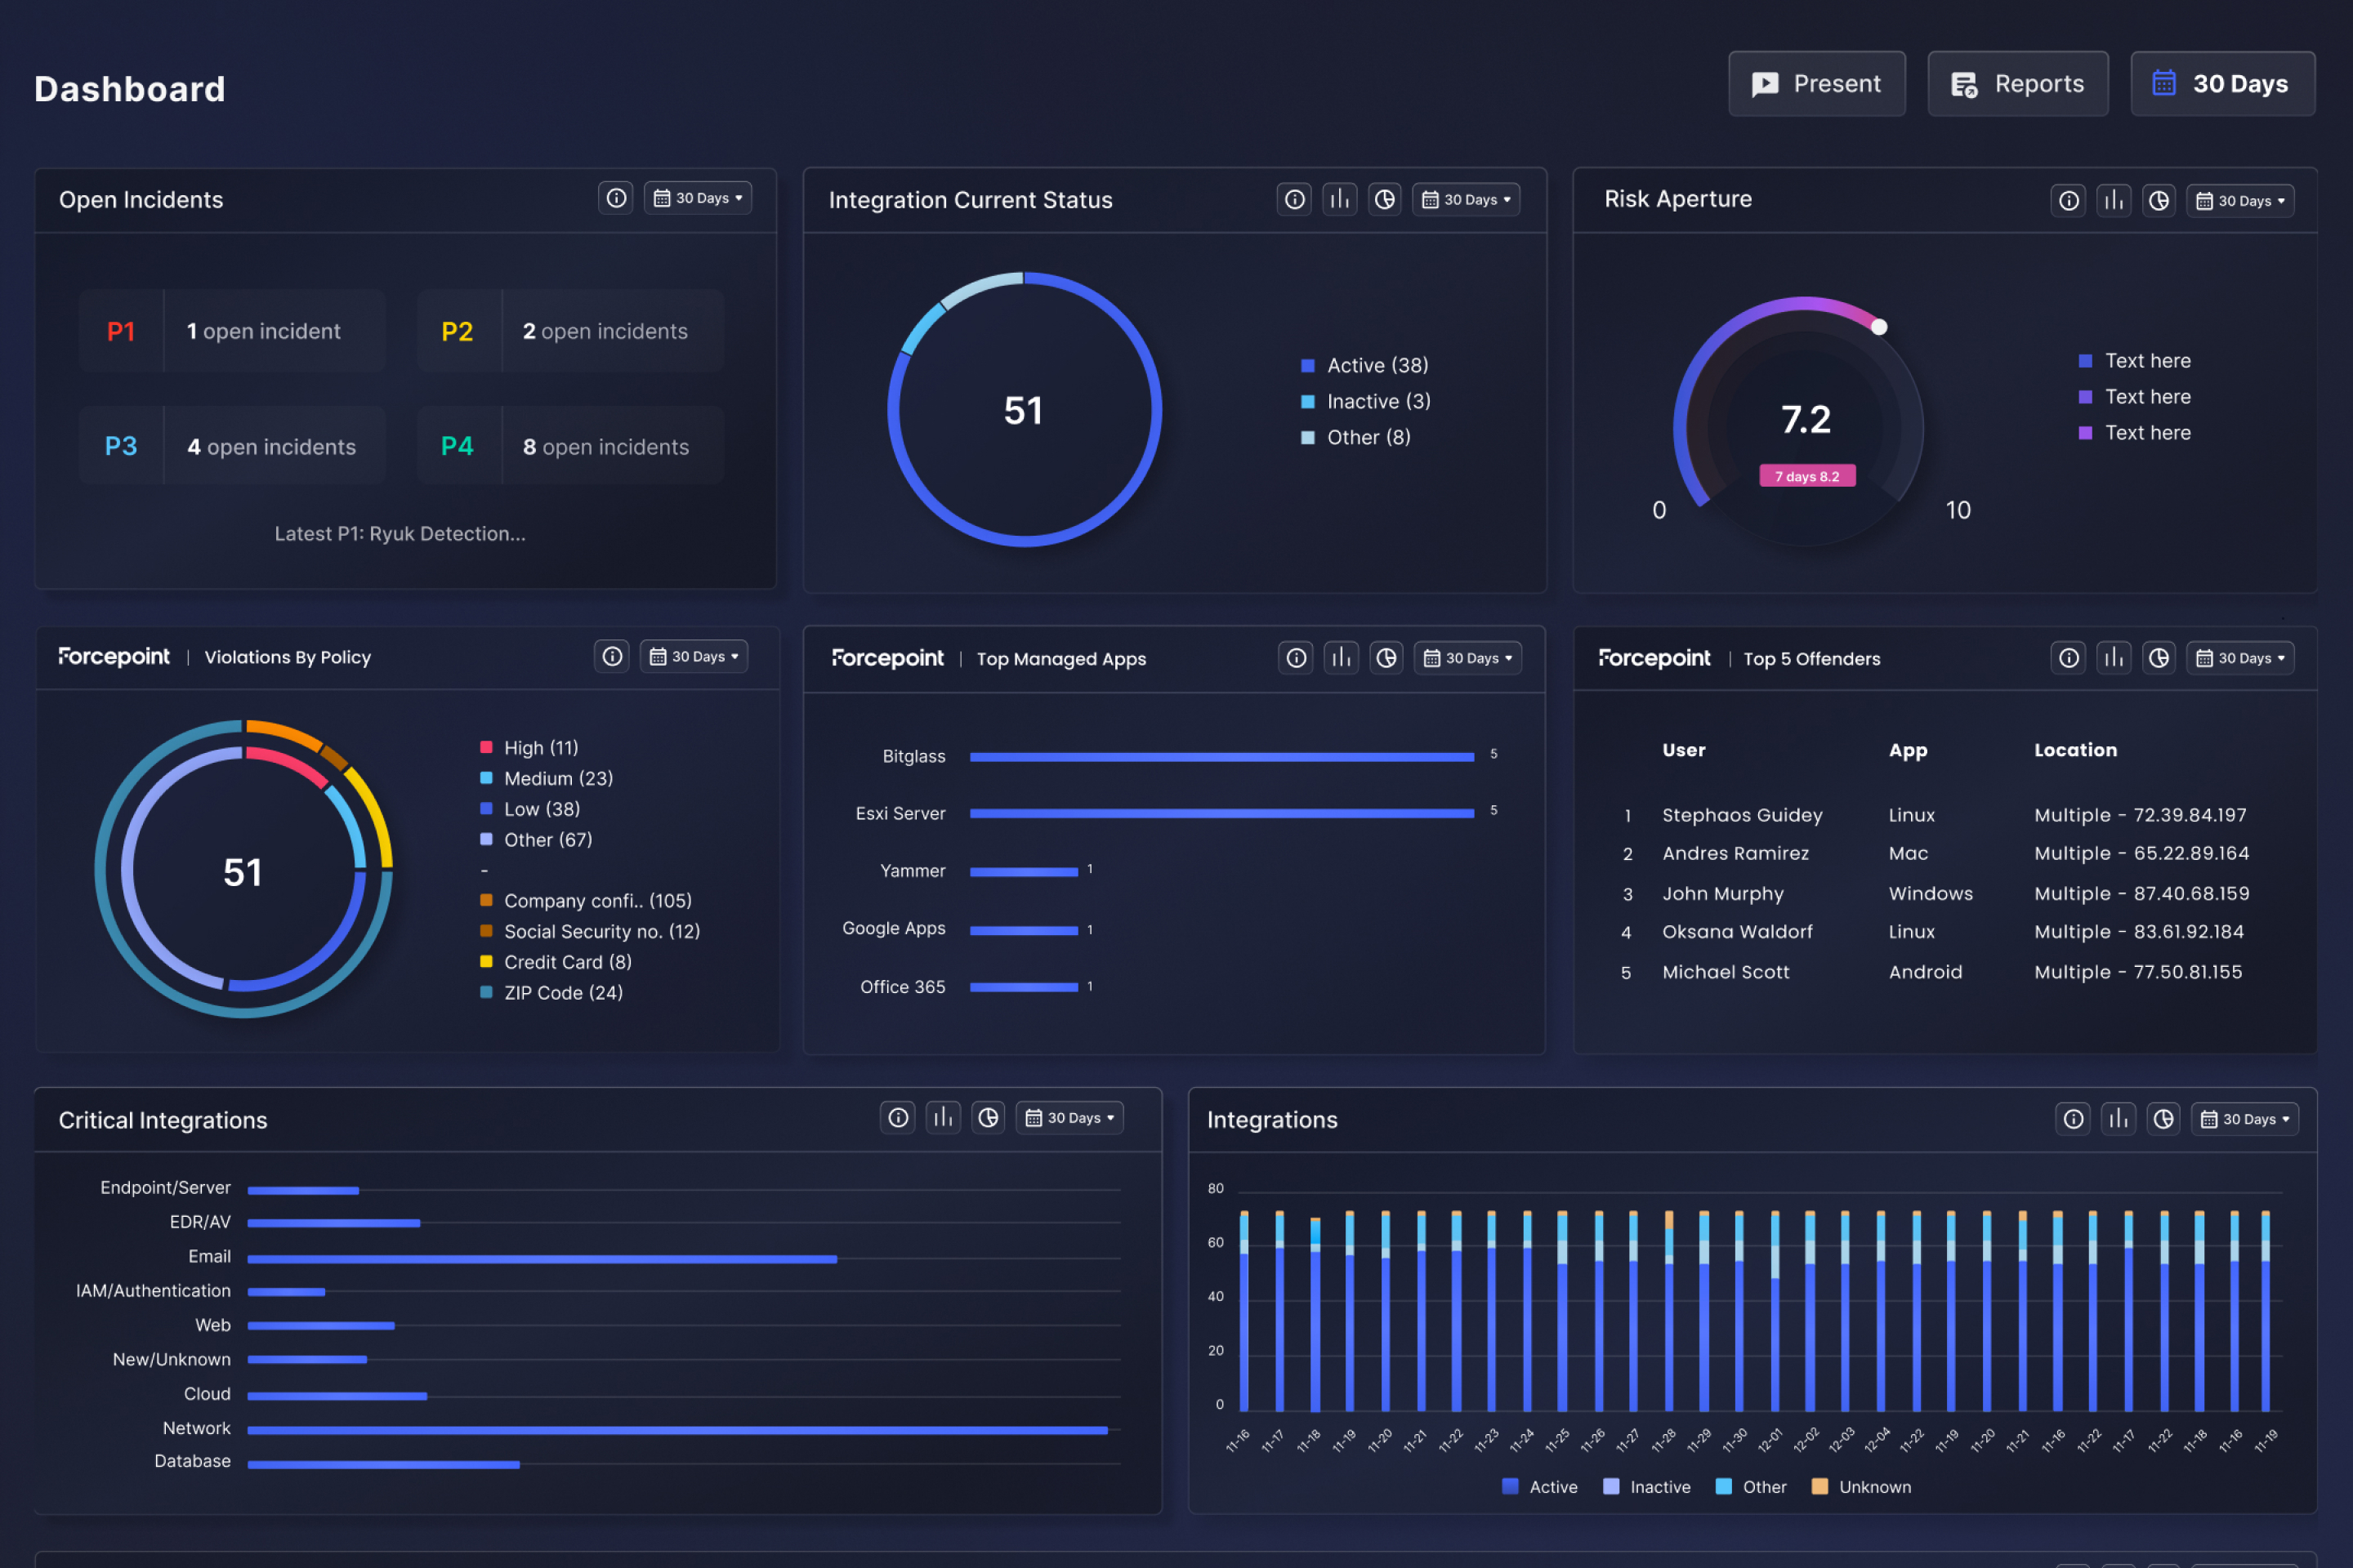
Task: Click Violations By Policy info icon
Action: 612,656
